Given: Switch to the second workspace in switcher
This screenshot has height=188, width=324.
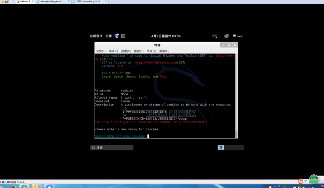Looking at the screenshot, I should point(227,148).
